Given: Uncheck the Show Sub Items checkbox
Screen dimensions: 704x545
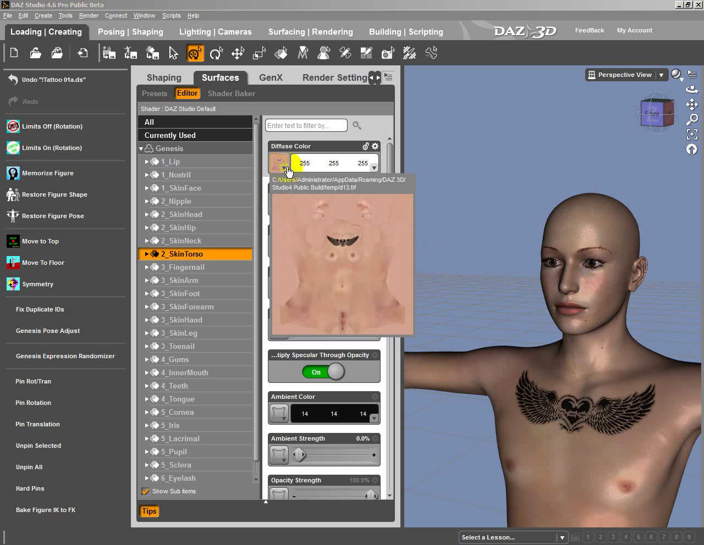Looking at the screenshot, I should 146,491.
